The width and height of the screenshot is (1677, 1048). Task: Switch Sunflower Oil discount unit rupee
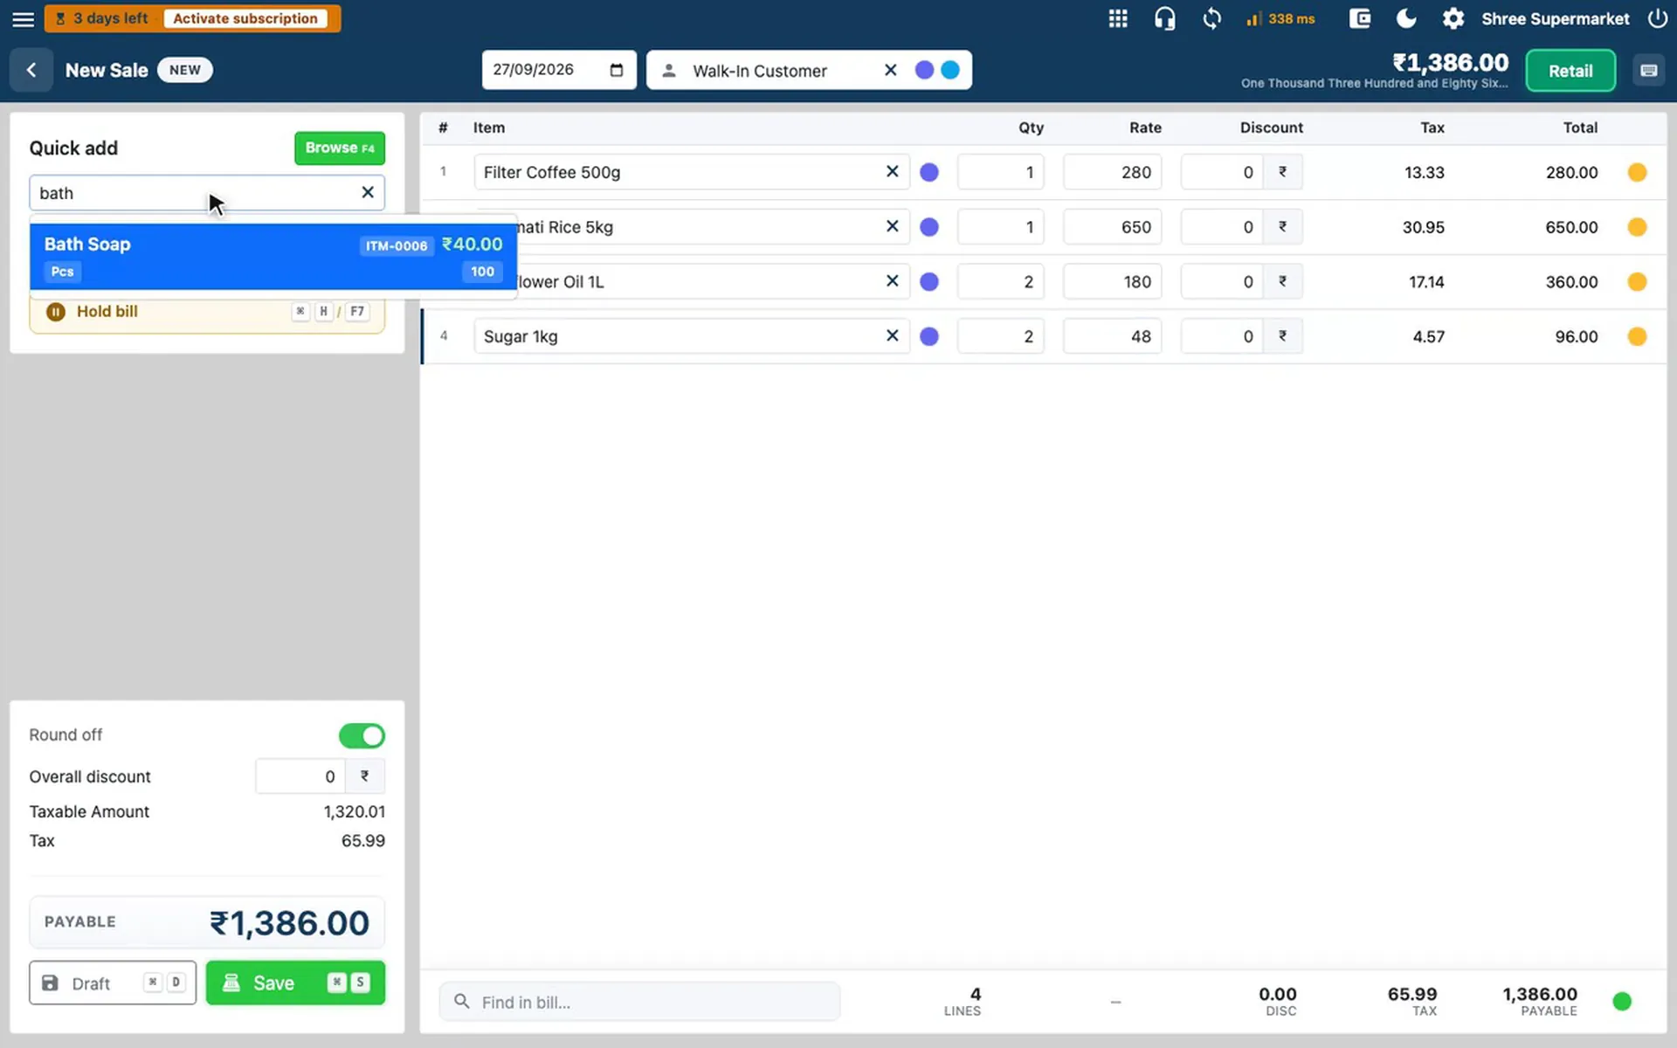[1282, 281]
